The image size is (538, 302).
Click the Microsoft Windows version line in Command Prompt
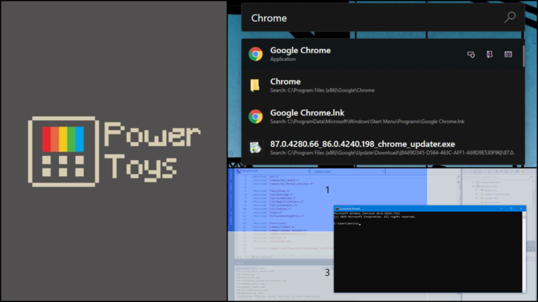(367, 213)
